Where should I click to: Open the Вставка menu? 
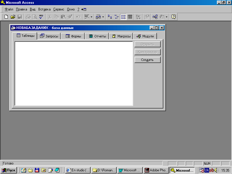click(x=44, y=9)
